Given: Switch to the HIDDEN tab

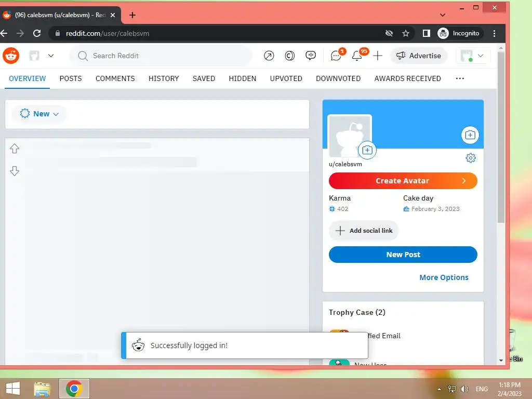Looking at the screenshot, I should 242,78.
